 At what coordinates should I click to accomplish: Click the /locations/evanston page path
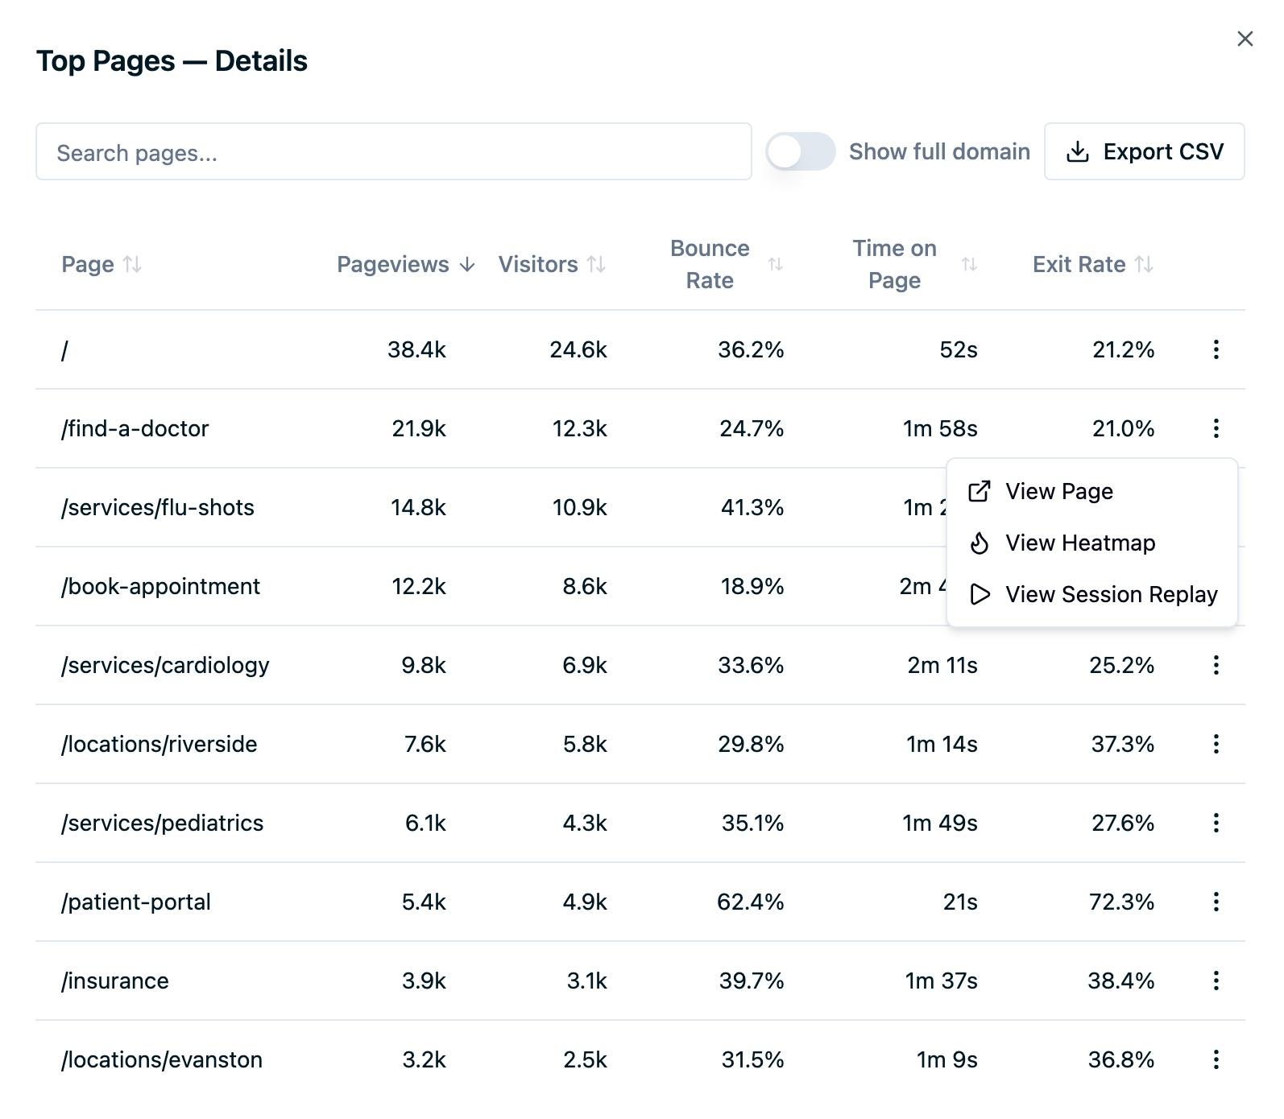click(x=162, y=1059)
